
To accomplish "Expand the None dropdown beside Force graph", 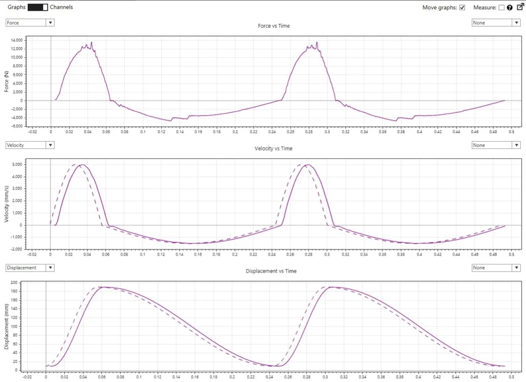I will [496, 23].
